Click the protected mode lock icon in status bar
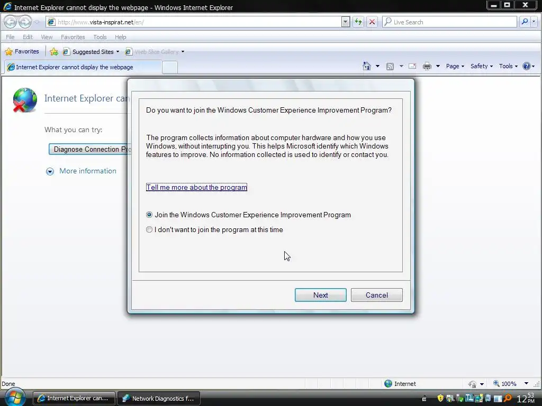Image resolution: width=542 pixels, height=406 pixels. [472, 384]
